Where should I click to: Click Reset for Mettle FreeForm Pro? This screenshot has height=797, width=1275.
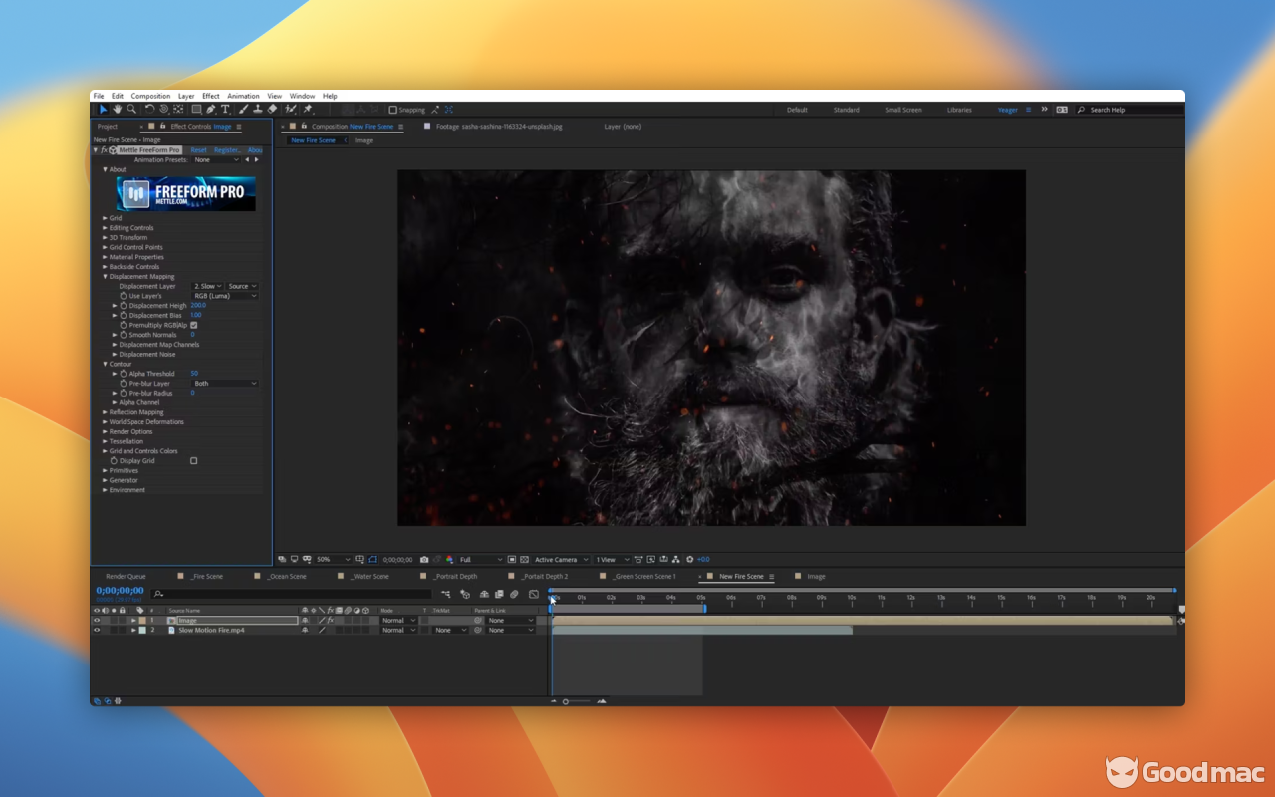pos(199,150)
